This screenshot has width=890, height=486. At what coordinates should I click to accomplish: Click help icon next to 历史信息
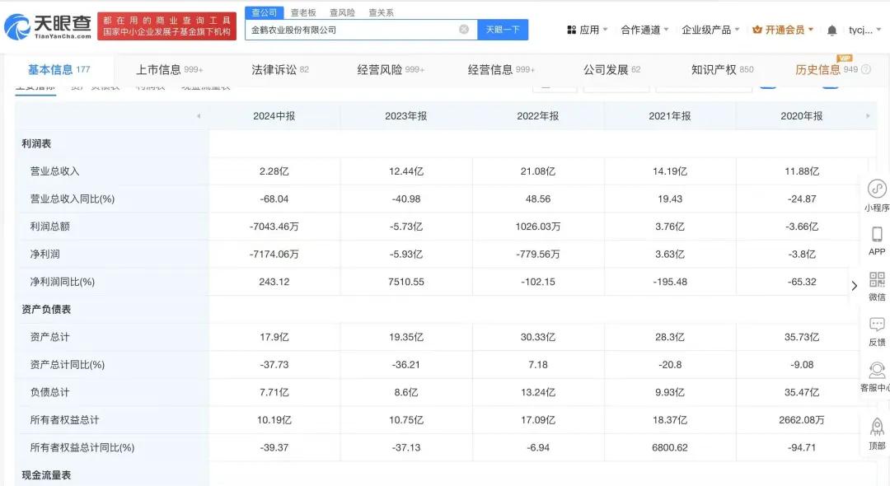coord(865,70)
